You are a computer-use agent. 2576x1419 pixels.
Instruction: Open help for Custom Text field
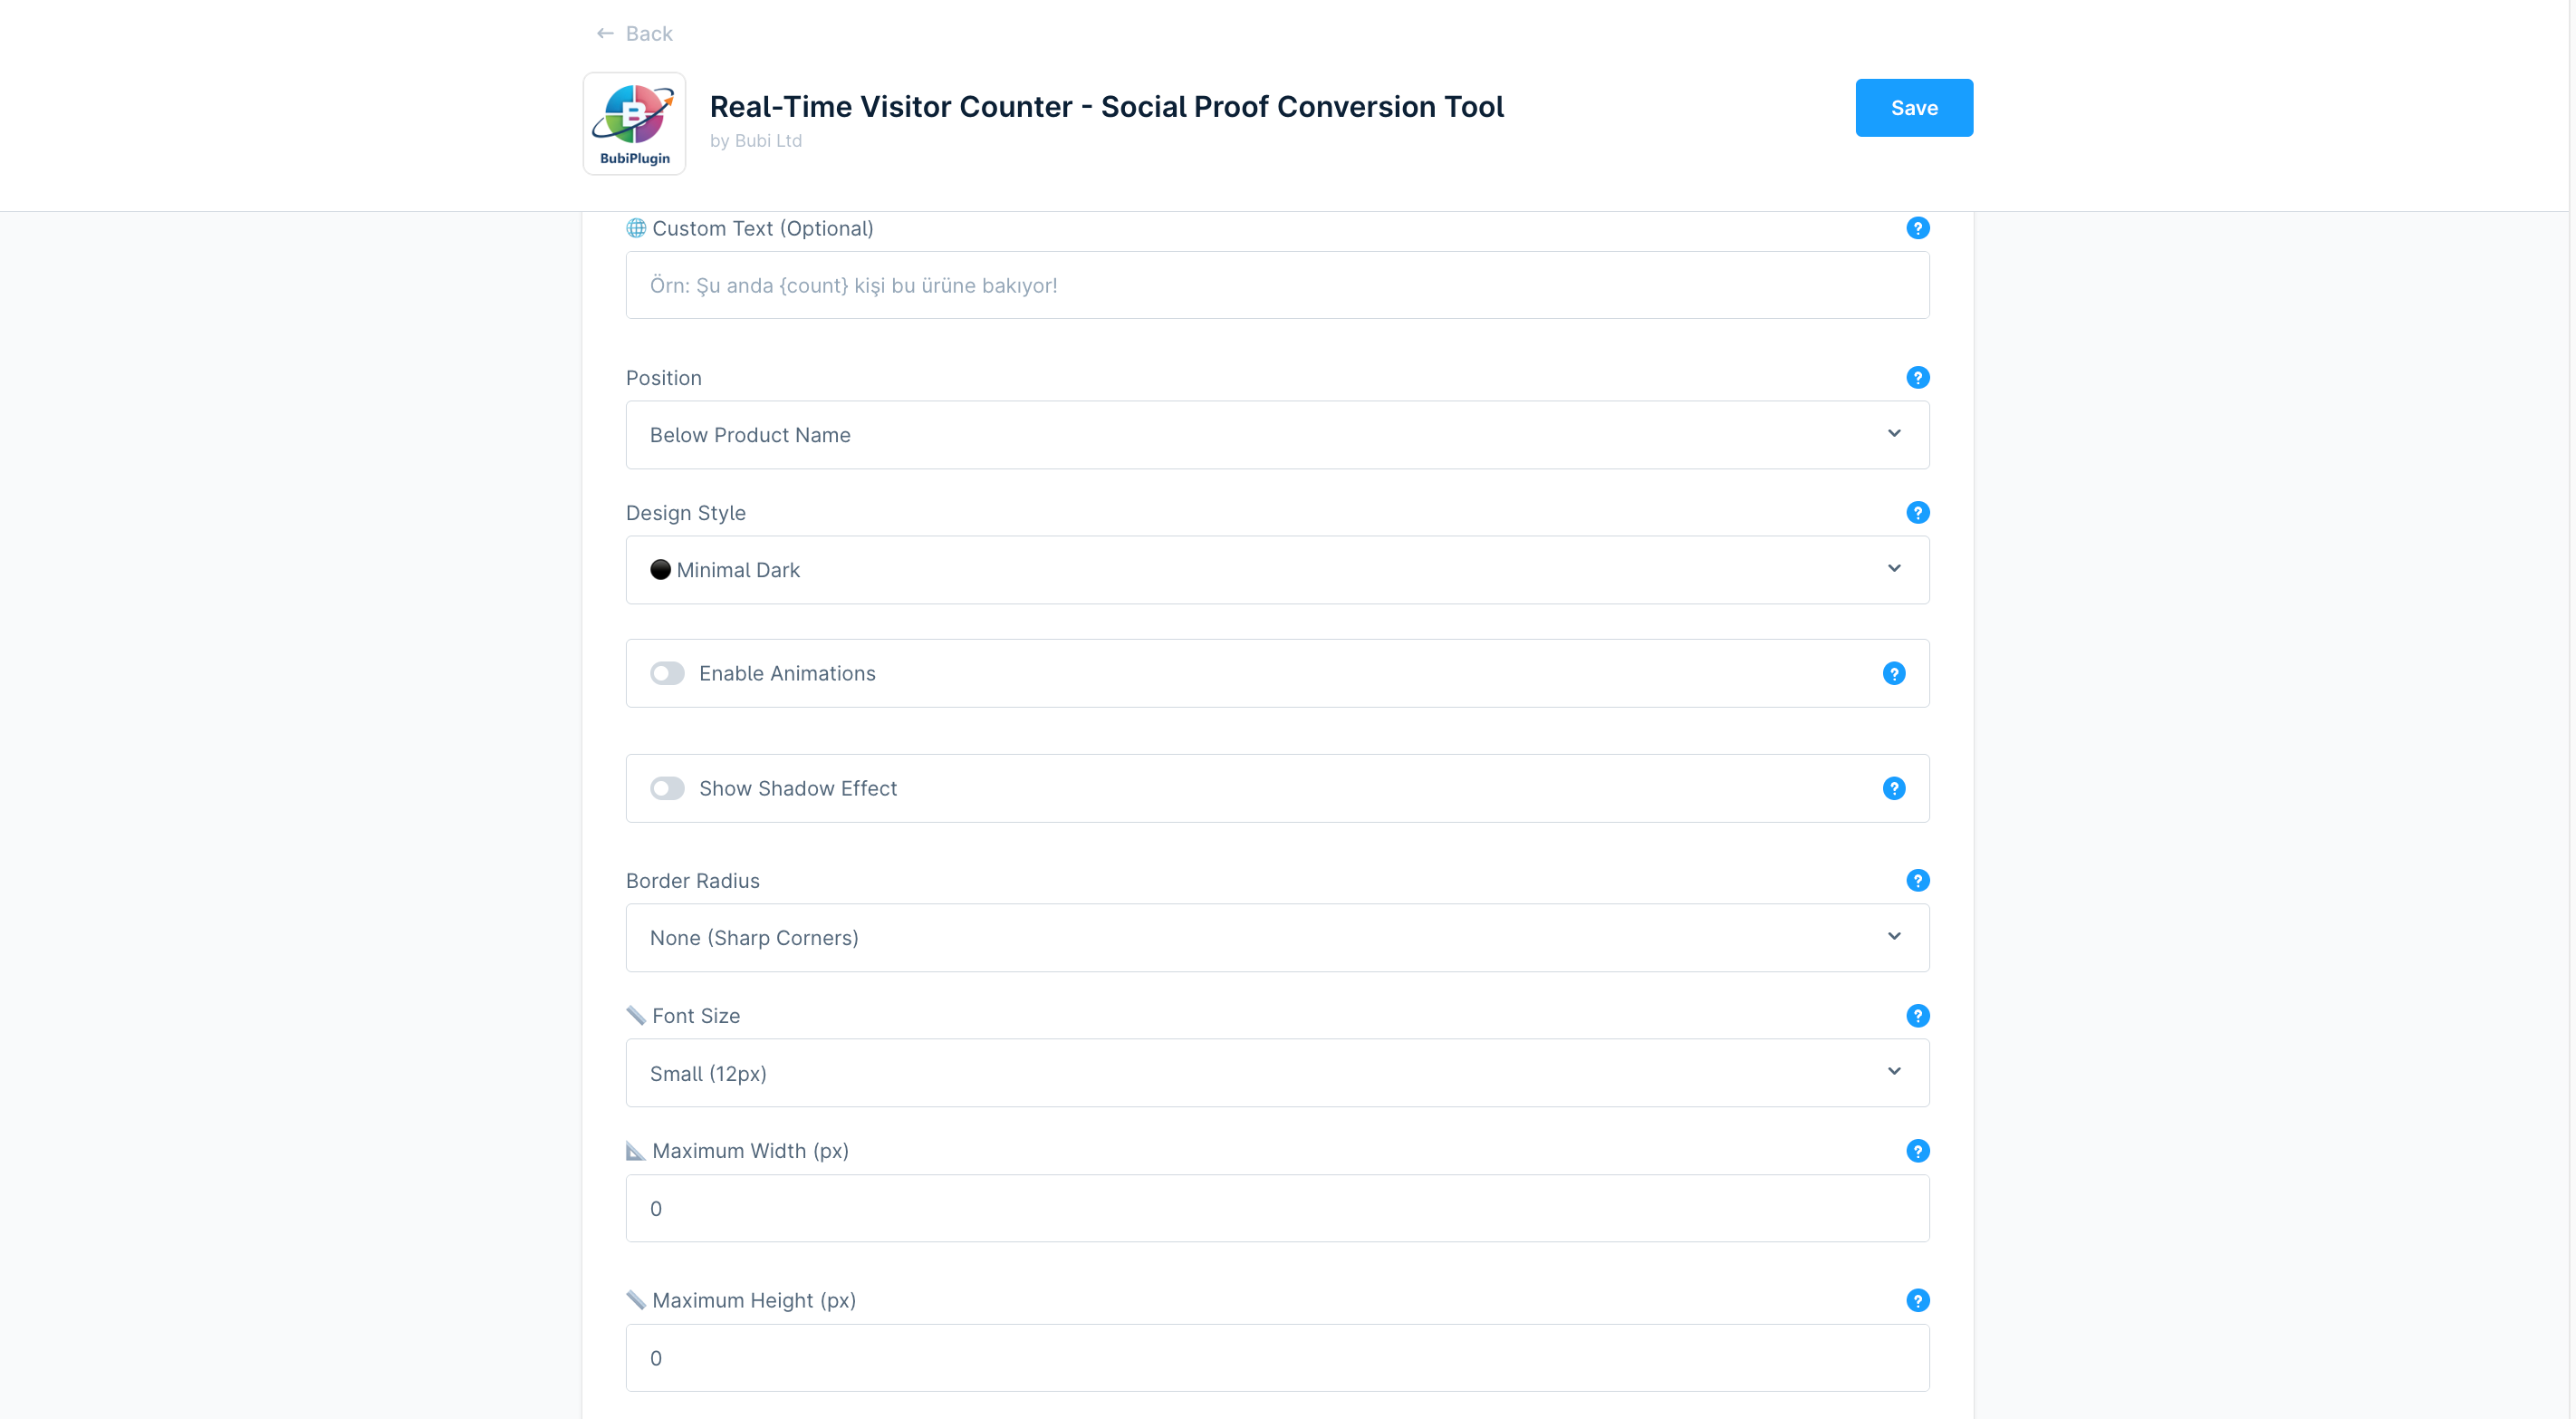(1917, 228)
